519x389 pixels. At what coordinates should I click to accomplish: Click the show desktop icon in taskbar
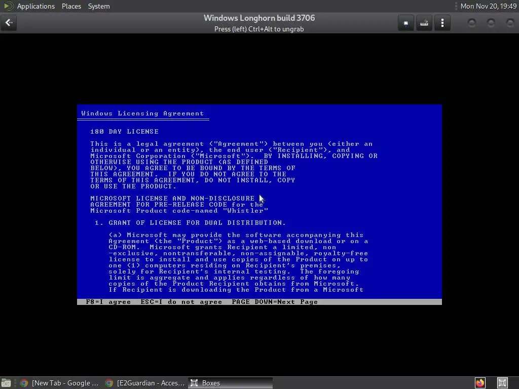coord(6,383)
